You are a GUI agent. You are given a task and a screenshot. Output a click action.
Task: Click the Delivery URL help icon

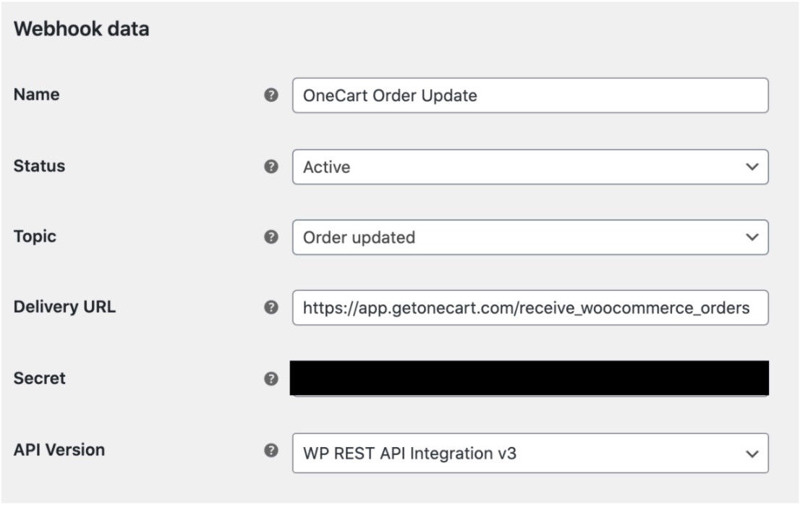pyautogui.click(x=269, y=307)
